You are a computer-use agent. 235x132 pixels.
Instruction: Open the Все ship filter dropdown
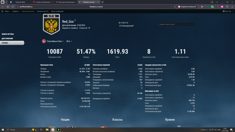69,41
